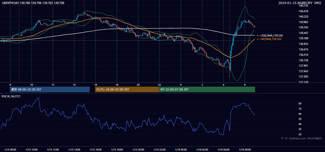Click price axis value 137.901
This screenshot has width=325, height=152.
[304, 66]
